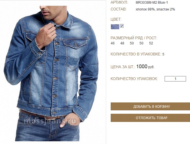Select size 46 in the size row

click(113, 43)
